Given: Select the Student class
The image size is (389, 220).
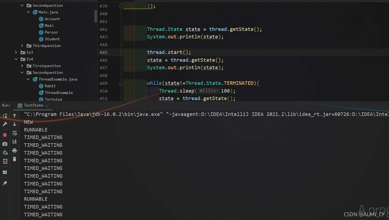Looking at the screenshot, I should tap(49, 39).
